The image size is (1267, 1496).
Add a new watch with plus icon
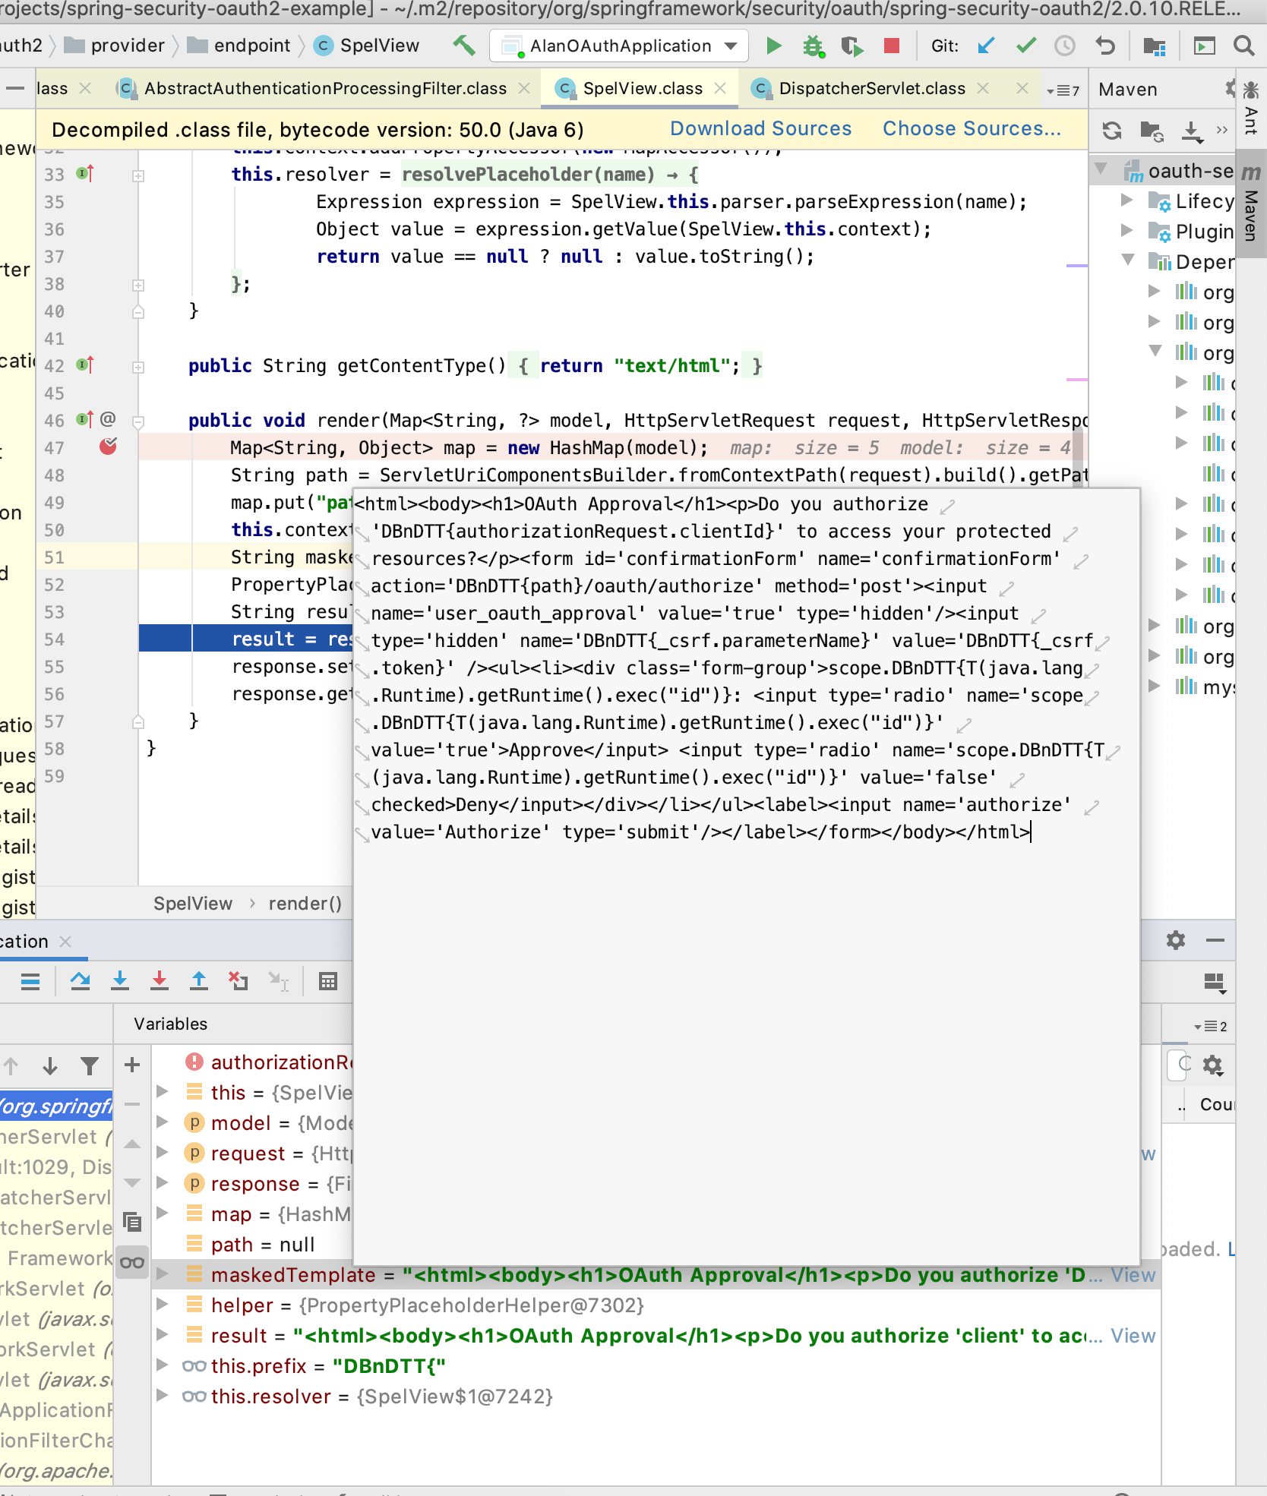132,1065
